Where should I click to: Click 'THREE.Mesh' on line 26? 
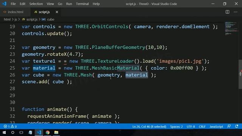pyautogui.click(x=78, y=75)
